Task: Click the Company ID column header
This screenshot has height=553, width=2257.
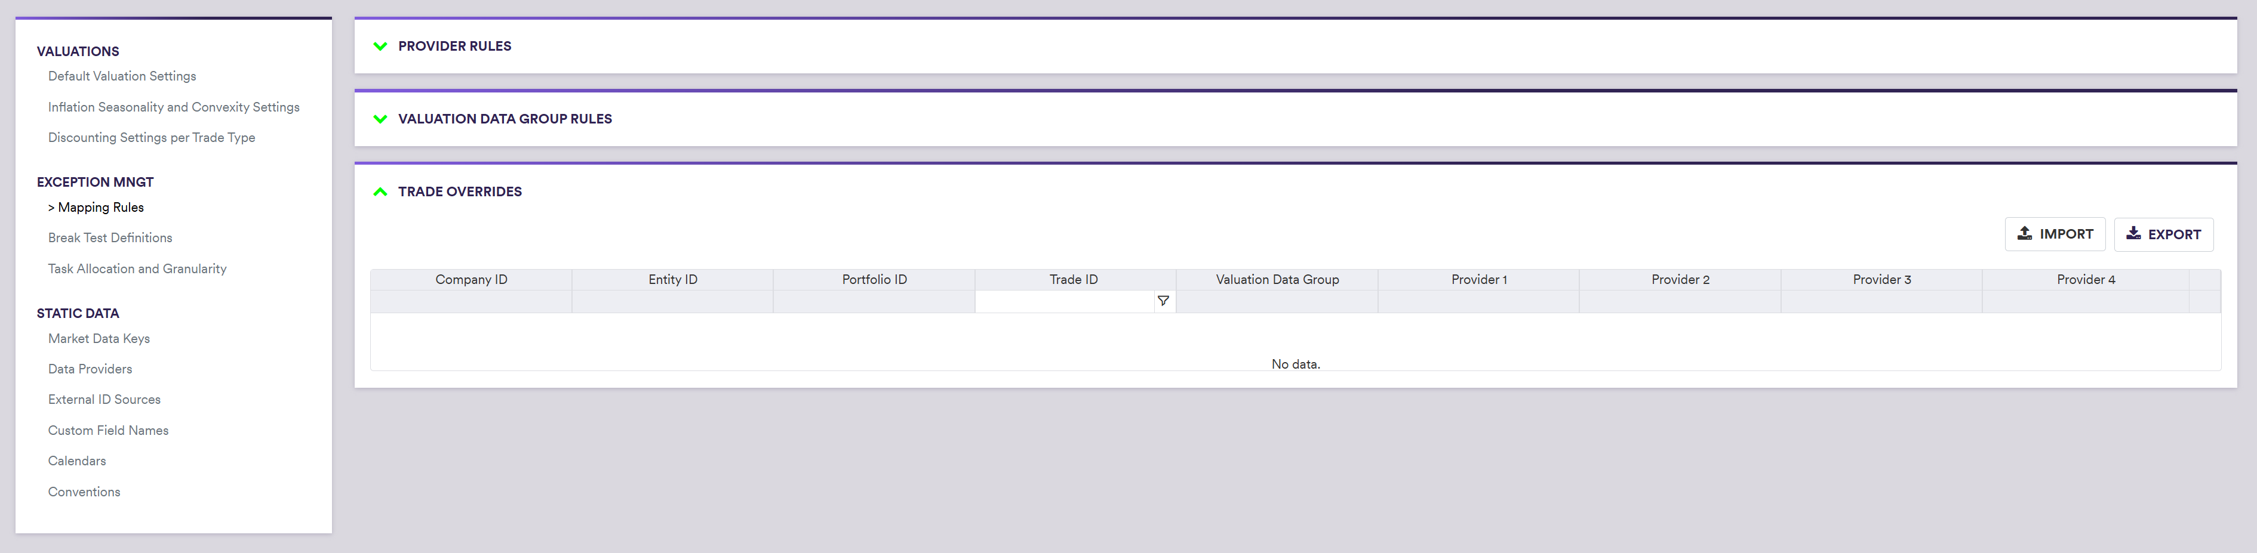Action: click(x=471, y=280)
